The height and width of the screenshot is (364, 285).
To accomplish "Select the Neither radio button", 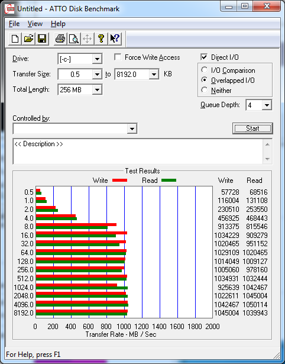I will pos(205,90).
